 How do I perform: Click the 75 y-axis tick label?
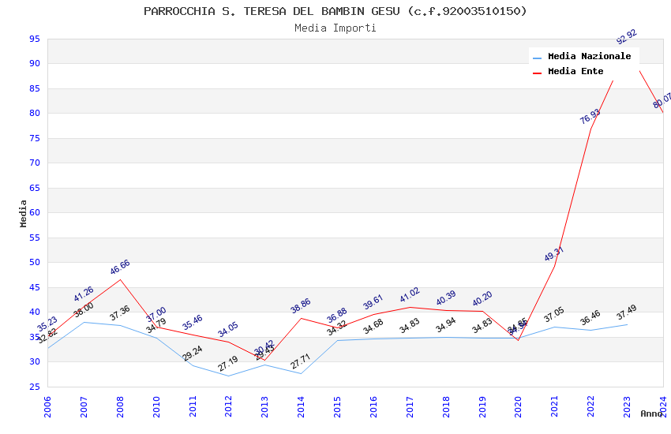(35, 138)
